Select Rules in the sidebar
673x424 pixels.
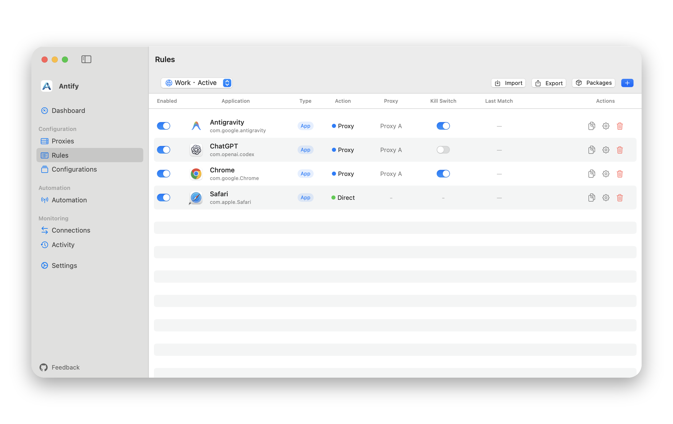90,155
